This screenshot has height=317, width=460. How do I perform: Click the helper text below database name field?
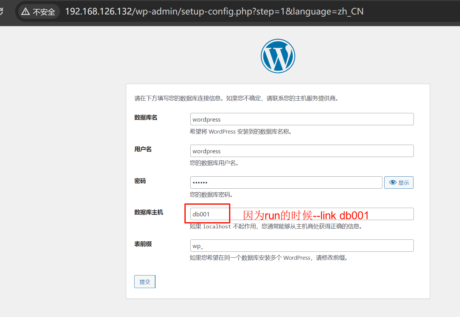point(240,132)
